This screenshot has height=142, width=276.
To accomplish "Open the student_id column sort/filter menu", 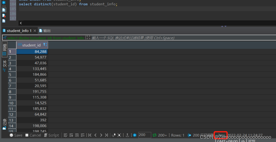I will [x=45, y=45].
